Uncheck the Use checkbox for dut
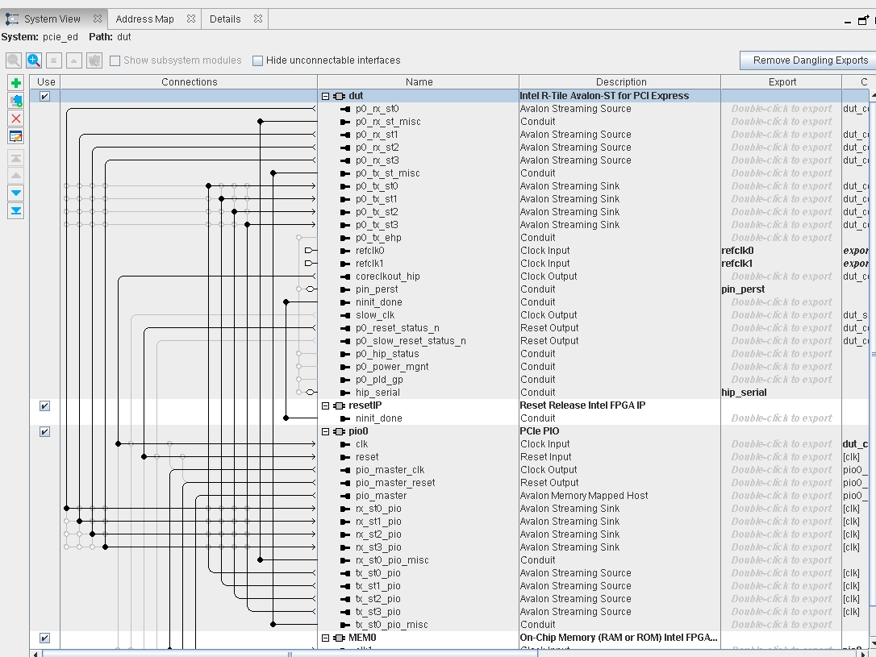The width and height of the screenshot is (876, 657). 45,96
